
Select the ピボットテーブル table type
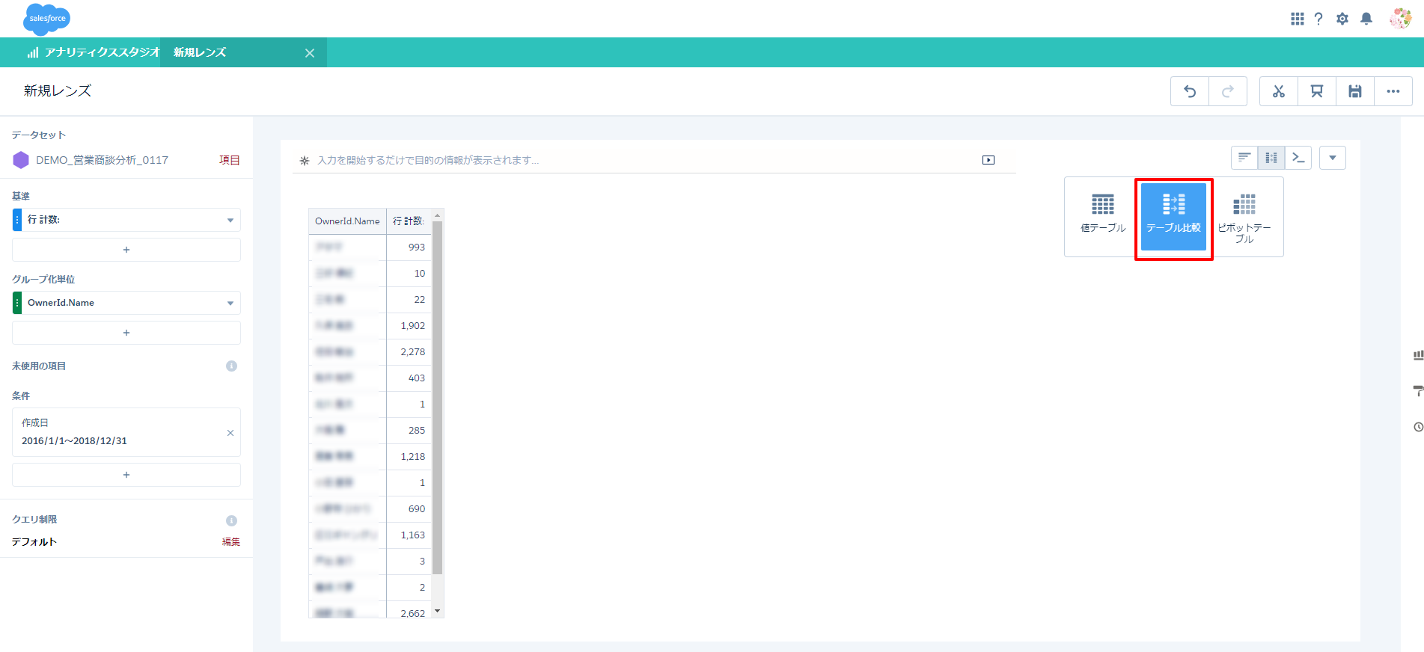[x=1244, y=217]
